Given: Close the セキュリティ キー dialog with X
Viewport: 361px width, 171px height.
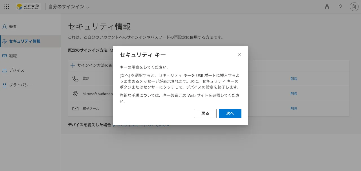Looking at the screenshot, I should pos(239,55).
